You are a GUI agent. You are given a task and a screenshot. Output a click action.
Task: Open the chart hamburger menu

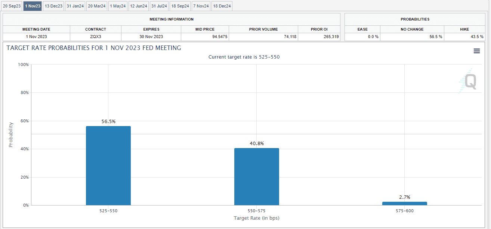pos(476,51)
